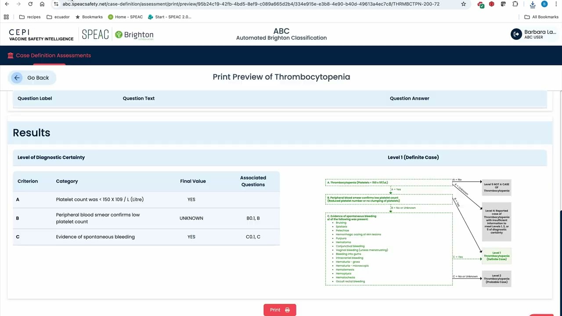Screen dimensions: 562x316
Task: Click the CEPI Vaccine Safety Intelligence logo
Action: coord(41,35)
